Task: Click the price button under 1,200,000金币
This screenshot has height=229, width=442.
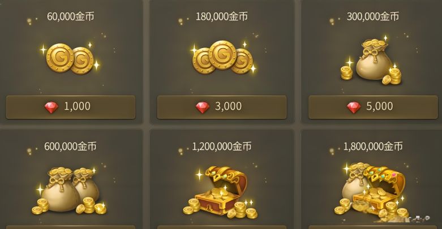Action: point(222,227)
